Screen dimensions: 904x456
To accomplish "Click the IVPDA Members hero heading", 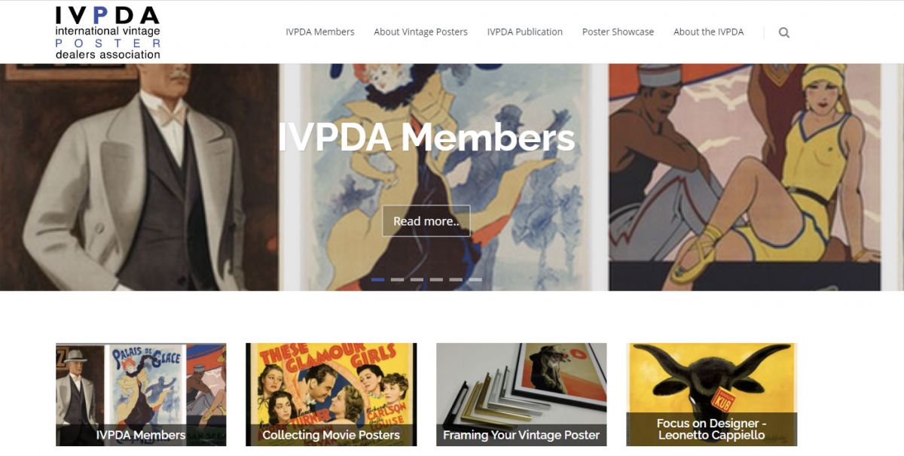I will pos(426,138).
